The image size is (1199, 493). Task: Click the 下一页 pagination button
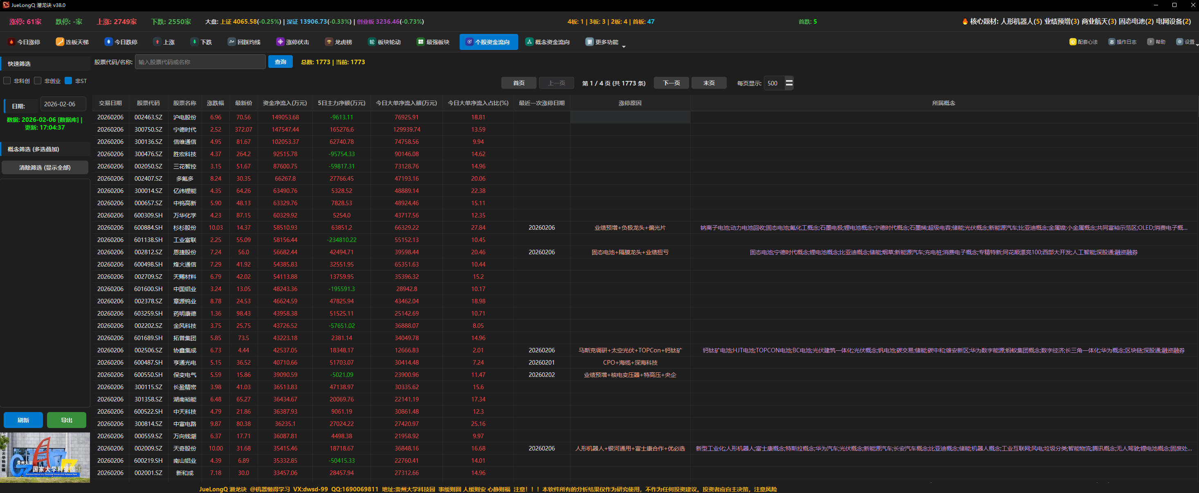671,83
